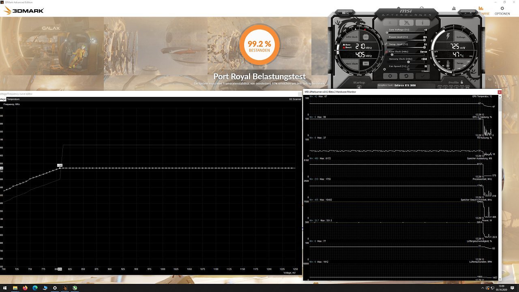Click Mem Clock chip icon

tap(366, 64)
